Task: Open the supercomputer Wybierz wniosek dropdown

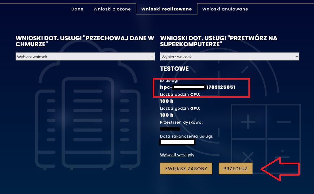Action: 230,57
